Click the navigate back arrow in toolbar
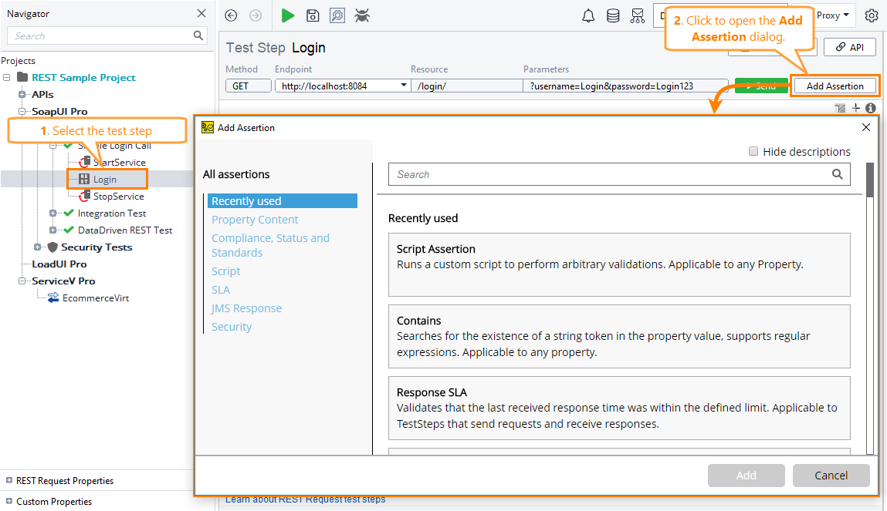 point(231,16)
